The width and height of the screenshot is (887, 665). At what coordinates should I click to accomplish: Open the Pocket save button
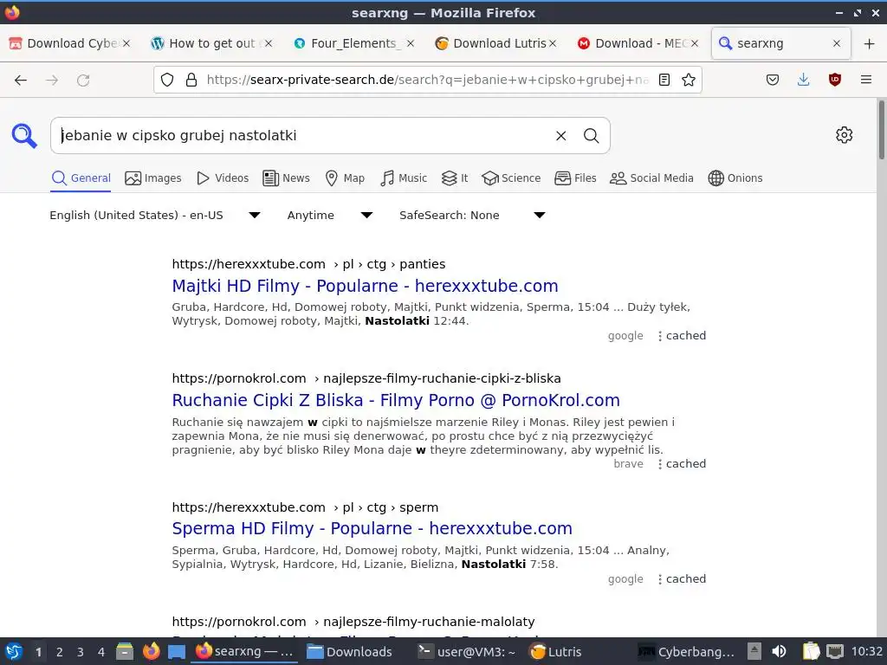click(x=772, y=80)
